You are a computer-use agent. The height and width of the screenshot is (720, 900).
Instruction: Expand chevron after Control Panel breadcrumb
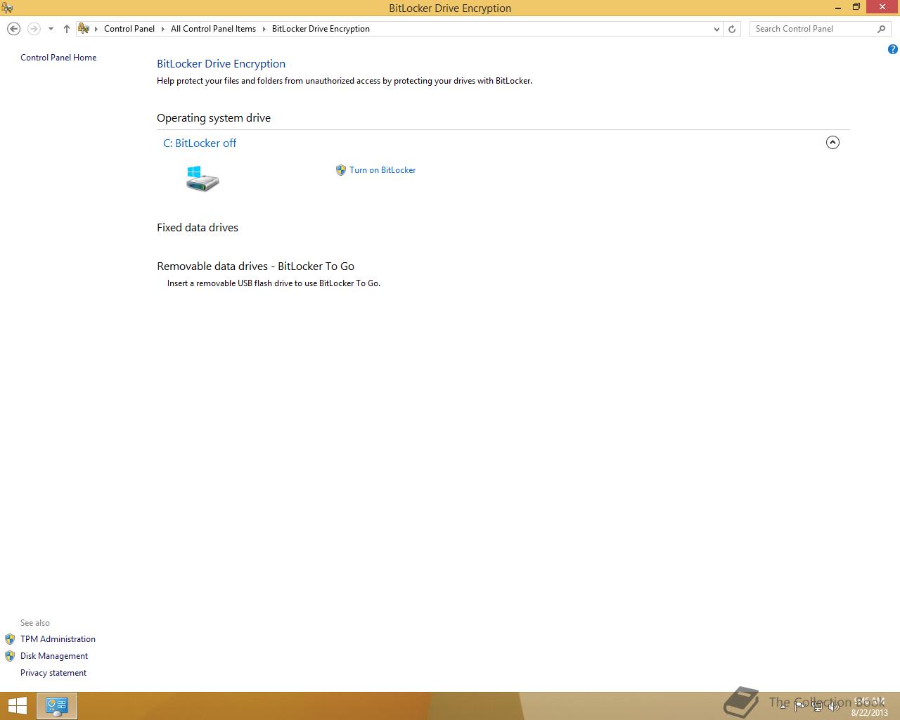(x=163, y=29)
